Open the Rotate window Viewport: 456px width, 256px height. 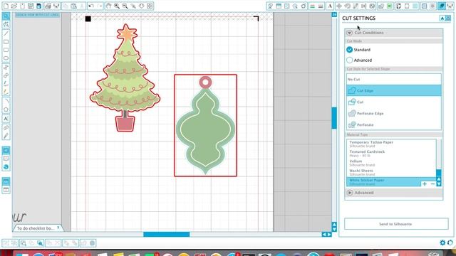tap(347, 6)
